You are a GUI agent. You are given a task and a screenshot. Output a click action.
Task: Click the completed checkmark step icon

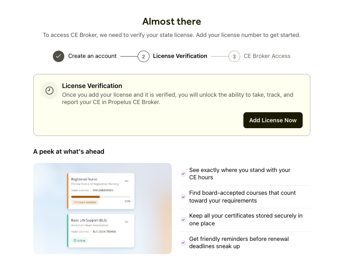tap(58, 56)
